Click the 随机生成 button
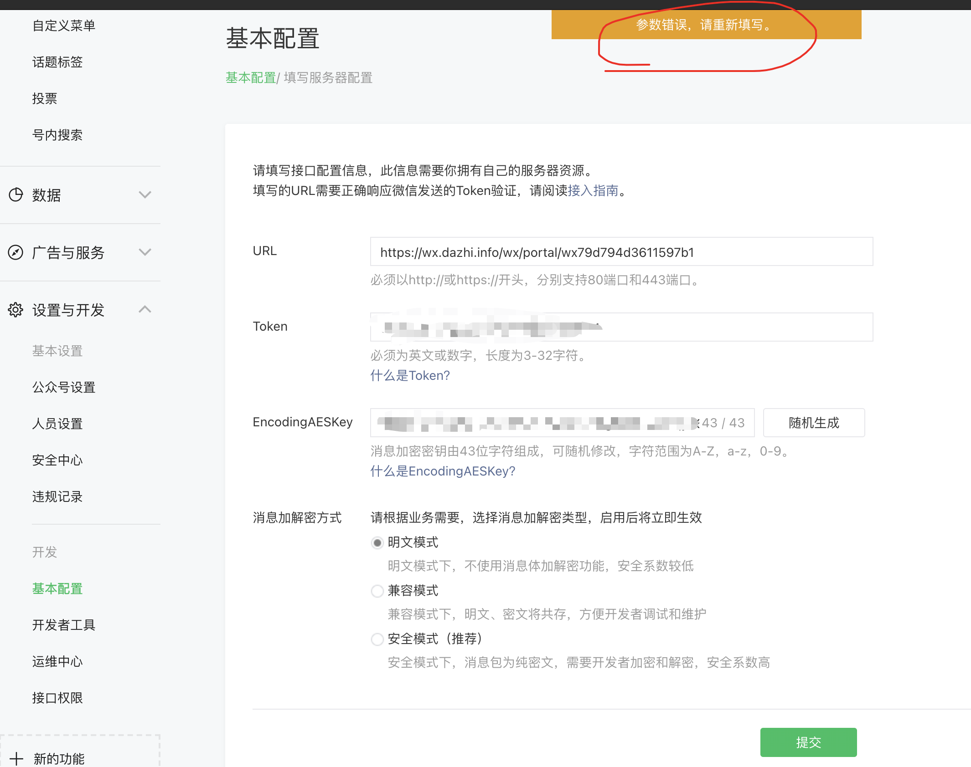This screenshot has width=971, height=767. (x=814, y=423)
